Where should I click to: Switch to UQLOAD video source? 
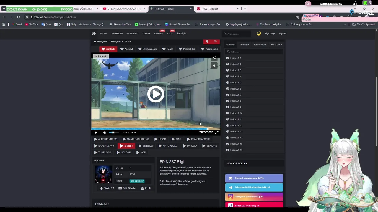pyautogui.click(x=123, y=153)
